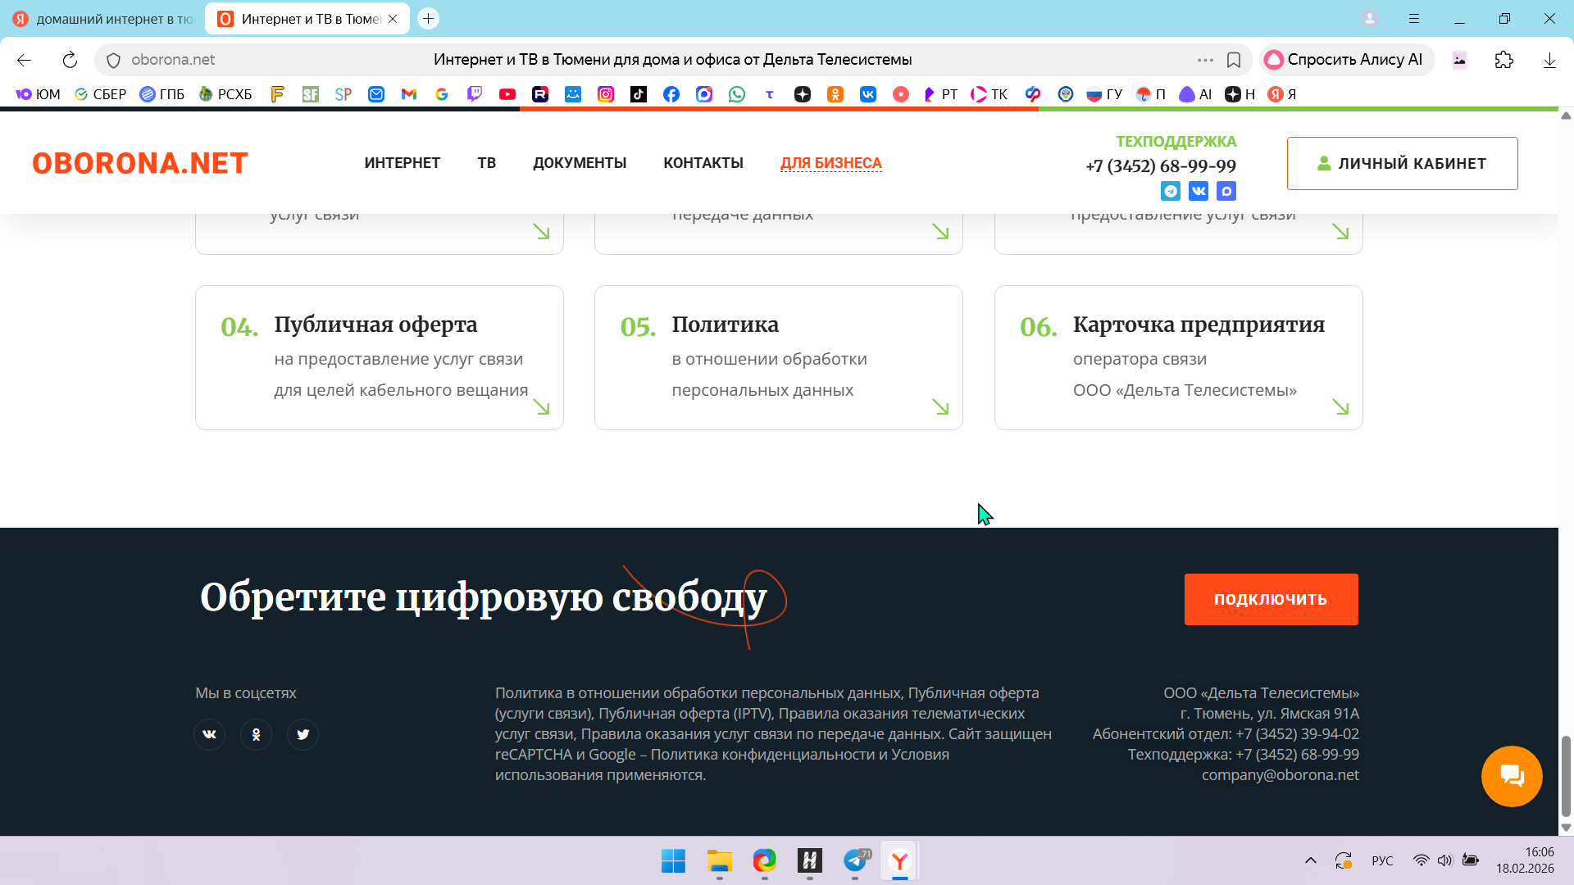Open the ДОКУМЕНТЫ menu item

click(579, 163)
